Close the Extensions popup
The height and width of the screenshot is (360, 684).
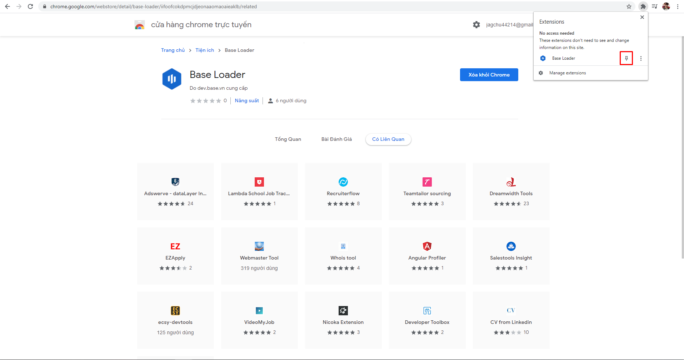(642, 17)
